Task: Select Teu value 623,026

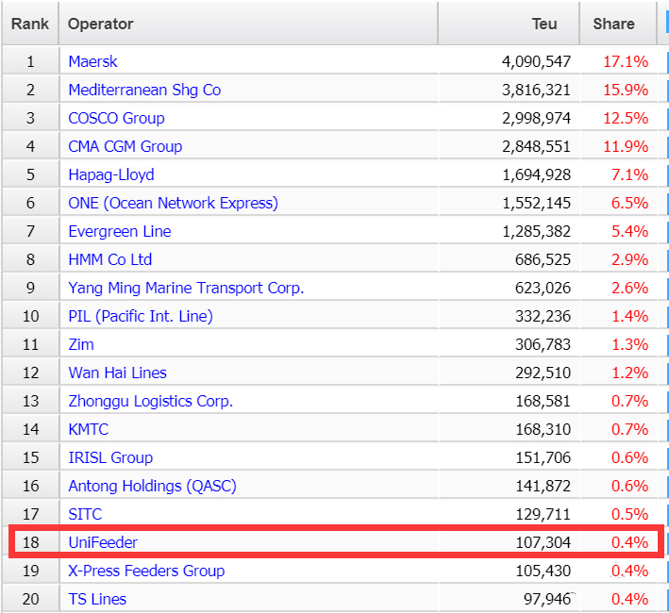Action: 543,289
